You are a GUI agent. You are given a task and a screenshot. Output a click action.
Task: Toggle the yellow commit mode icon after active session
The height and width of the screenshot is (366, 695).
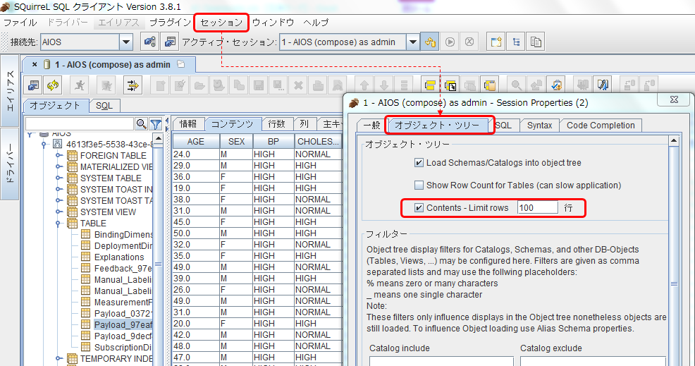click(x=430, y=42)
